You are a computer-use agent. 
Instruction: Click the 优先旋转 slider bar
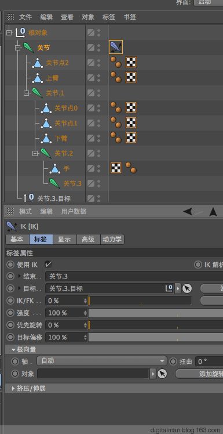tap(156, 325)
